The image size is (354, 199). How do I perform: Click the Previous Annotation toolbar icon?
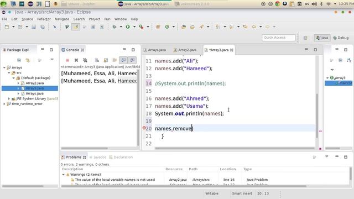[231, 27]
